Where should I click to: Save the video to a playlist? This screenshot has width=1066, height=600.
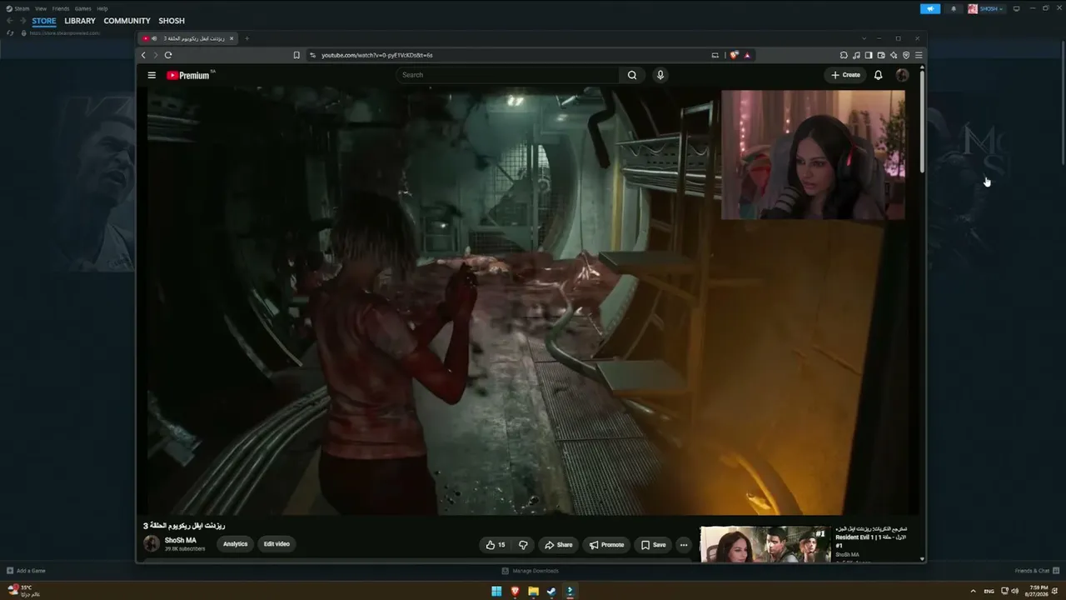pyautogui.click(x=653, y=545)
